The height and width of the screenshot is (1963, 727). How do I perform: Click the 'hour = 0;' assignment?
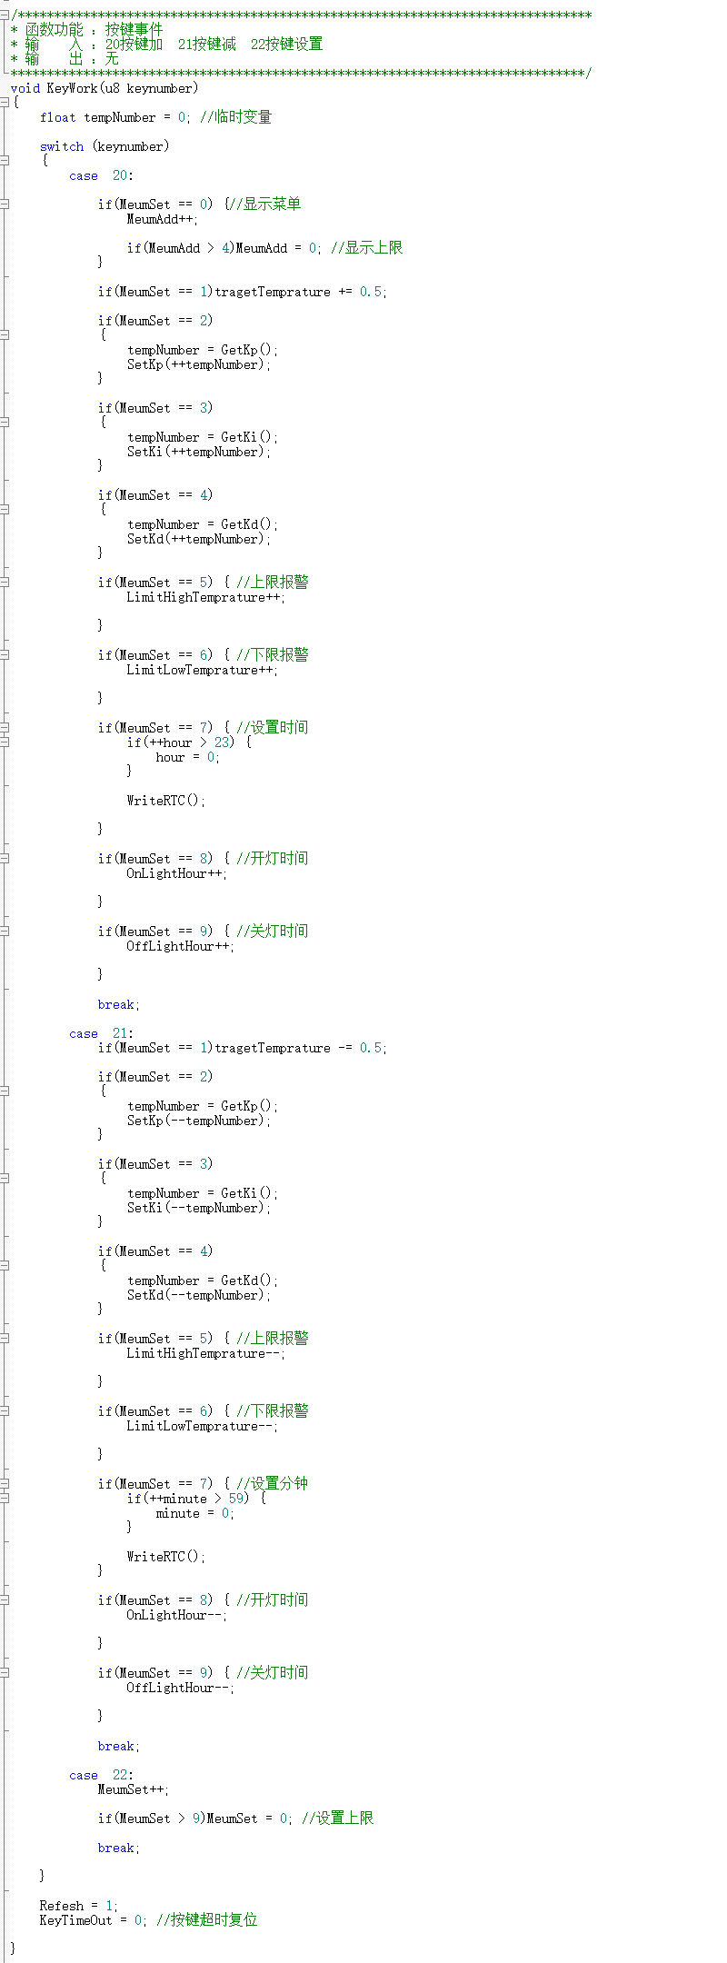click(x=188, y=757)
